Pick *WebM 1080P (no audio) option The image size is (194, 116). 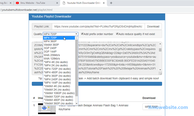tap(59, 93)
